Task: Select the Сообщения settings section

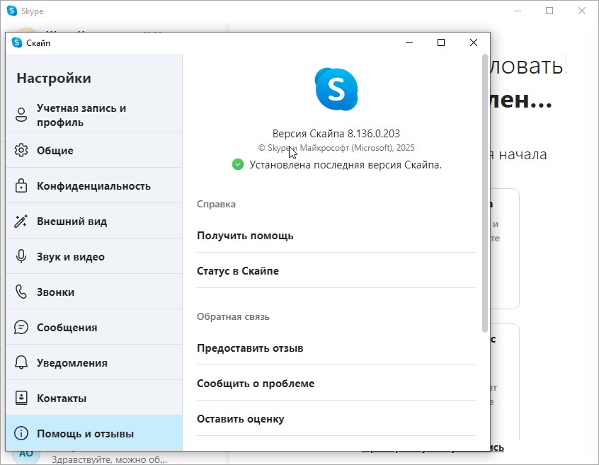Action: click(94, 327)
